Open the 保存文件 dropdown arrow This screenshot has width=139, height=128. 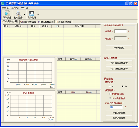click(38, 15)
